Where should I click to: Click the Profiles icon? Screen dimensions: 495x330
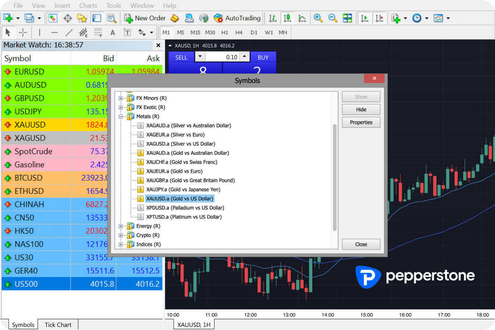point(29,18)
